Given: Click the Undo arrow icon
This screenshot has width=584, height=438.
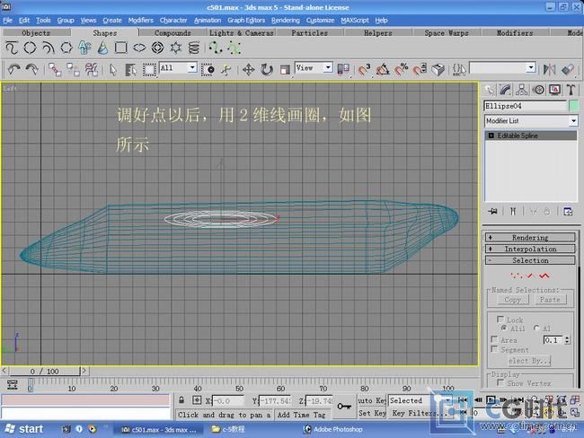Looking at the screenshot, I should [14, 70].
